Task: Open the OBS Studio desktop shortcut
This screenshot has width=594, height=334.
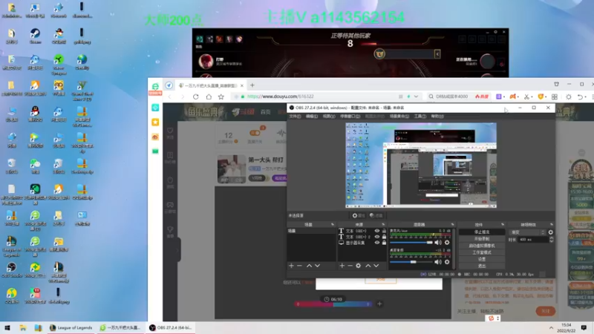Action: point(11,269)
